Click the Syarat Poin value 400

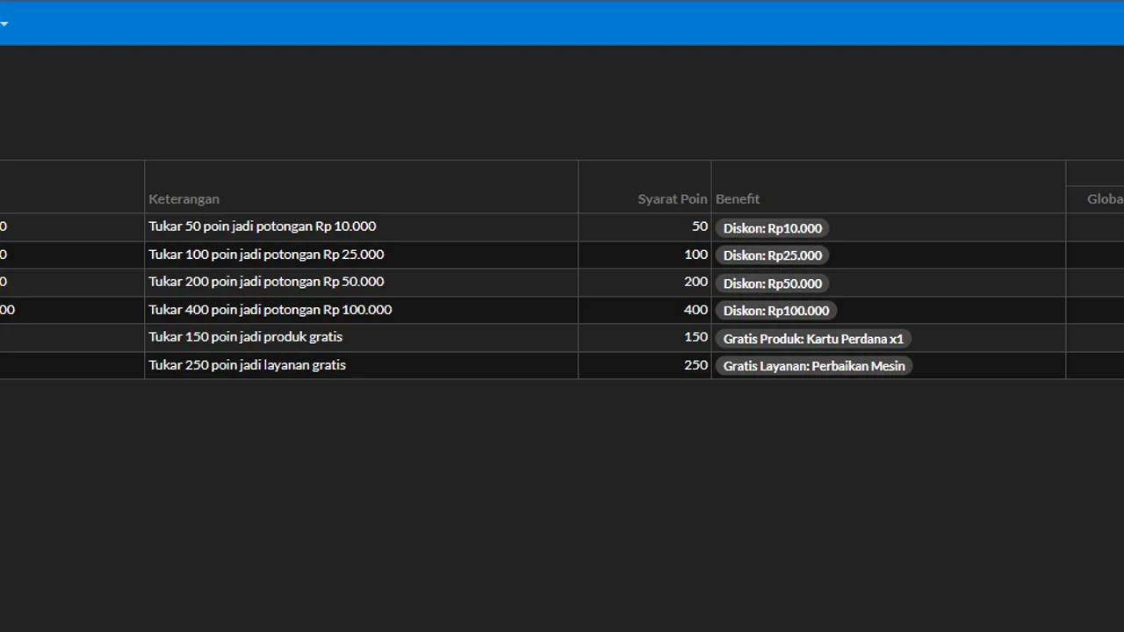(696, 310)
